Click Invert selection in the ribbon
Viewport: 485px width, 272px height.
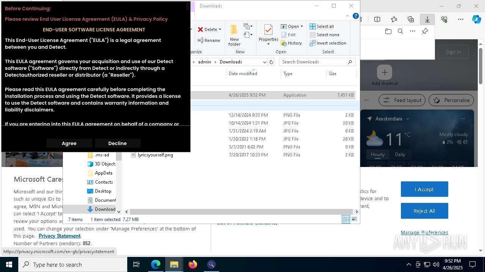click(x=328, y=43)
